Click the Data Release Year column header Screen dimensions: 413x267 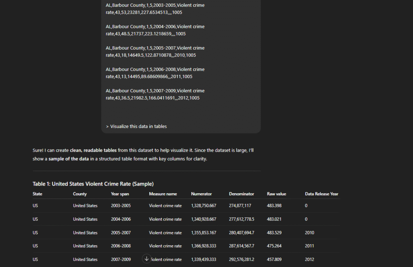321,194
